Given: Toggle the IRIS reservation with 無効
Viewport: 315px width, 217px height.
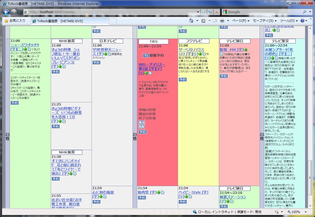Looking at the screenshot, I should (142, 123).
